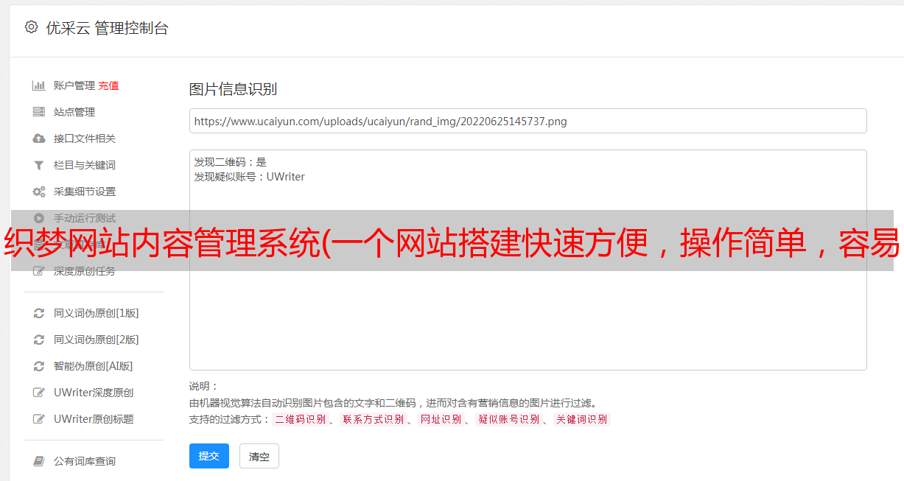
Task: Open 栏目与关键词 menu item
Action: click(85, 165)
